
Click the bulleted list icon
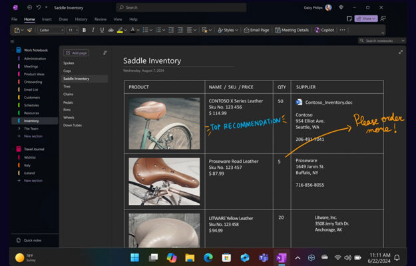tap(145, 30)
